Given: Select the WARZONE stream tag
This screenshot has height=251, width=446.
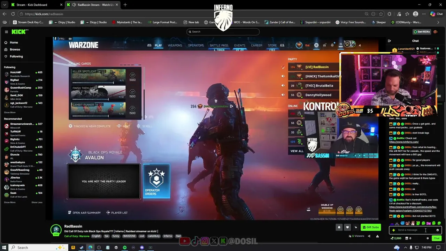Looking at the screenshot, I should tap(129, 236).
